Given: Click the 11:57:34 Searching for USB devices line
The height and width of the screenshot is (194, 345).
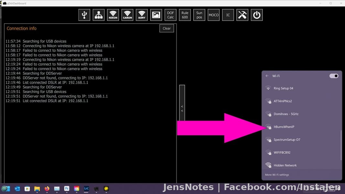Looking at the screenshot, I should click(36, 41).
